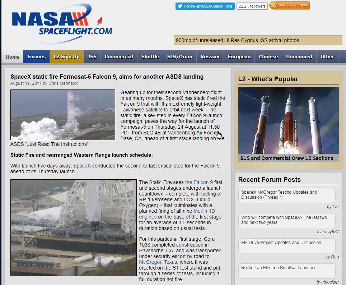Click the Subscribe to RSS button

(290, 5)
